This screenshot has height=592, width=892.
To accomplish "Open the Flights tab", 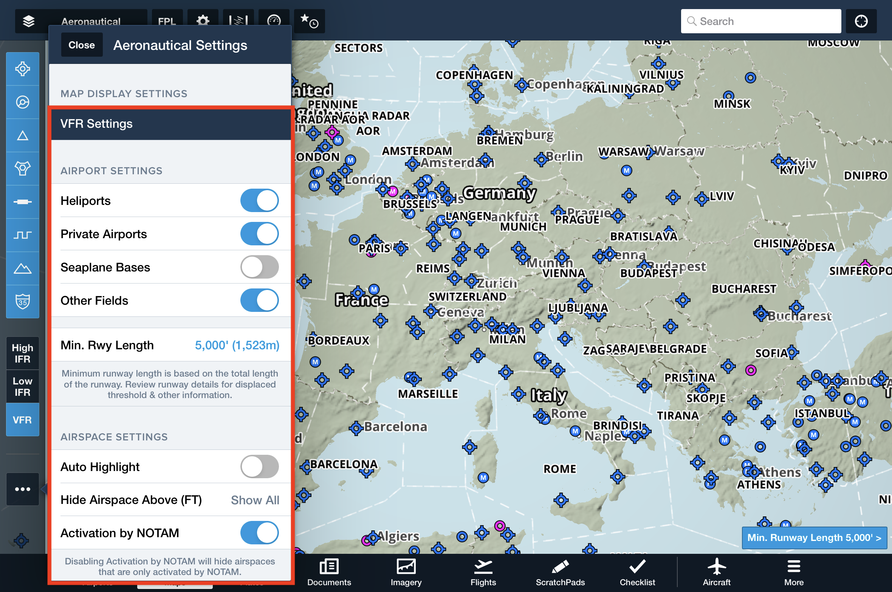I will click(x=483, y=573).
